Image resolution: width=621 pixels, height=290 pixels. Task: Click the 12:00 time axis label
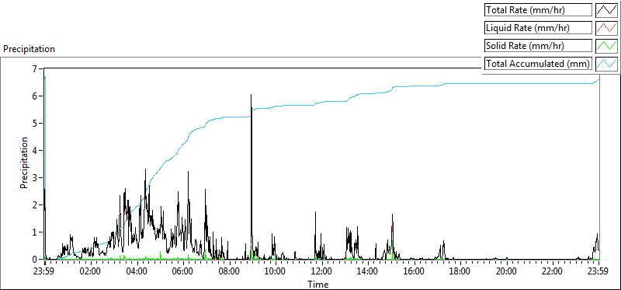coord(321,271)
